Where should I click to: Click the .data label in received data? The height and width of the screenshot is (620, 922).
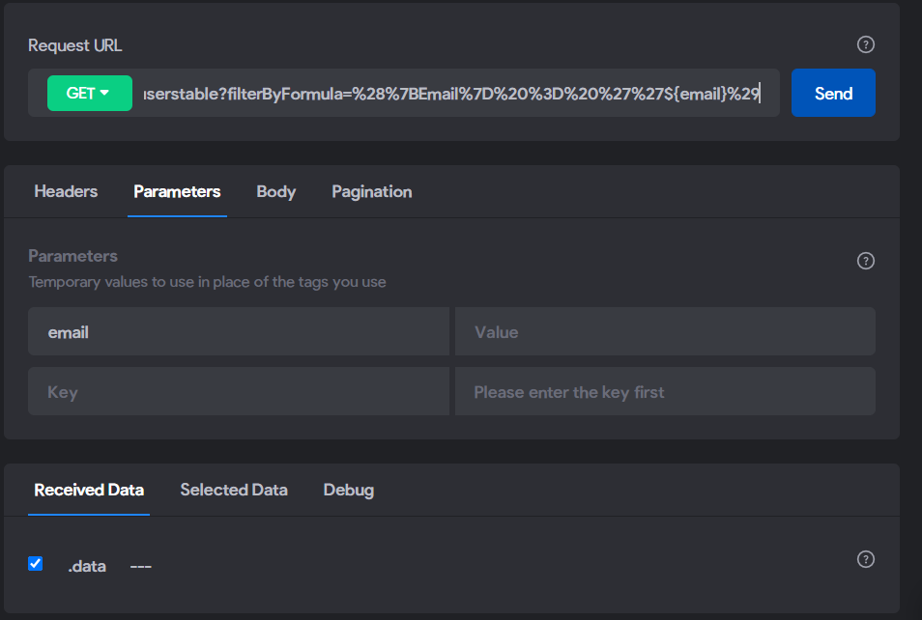coord(87,566)
